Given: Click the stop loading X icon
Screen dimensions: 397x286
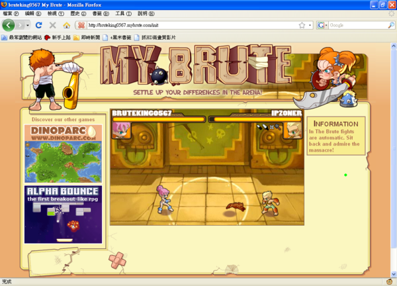Looking at the screenshot, I should point(53,25).
